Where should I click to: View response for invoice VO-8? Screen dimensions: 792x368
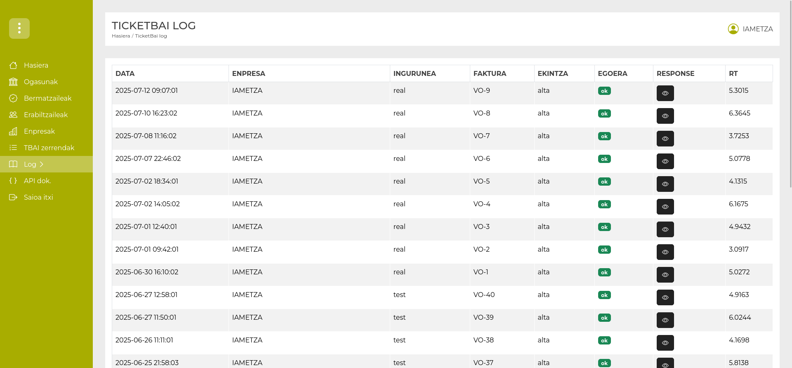pos(665,116)
